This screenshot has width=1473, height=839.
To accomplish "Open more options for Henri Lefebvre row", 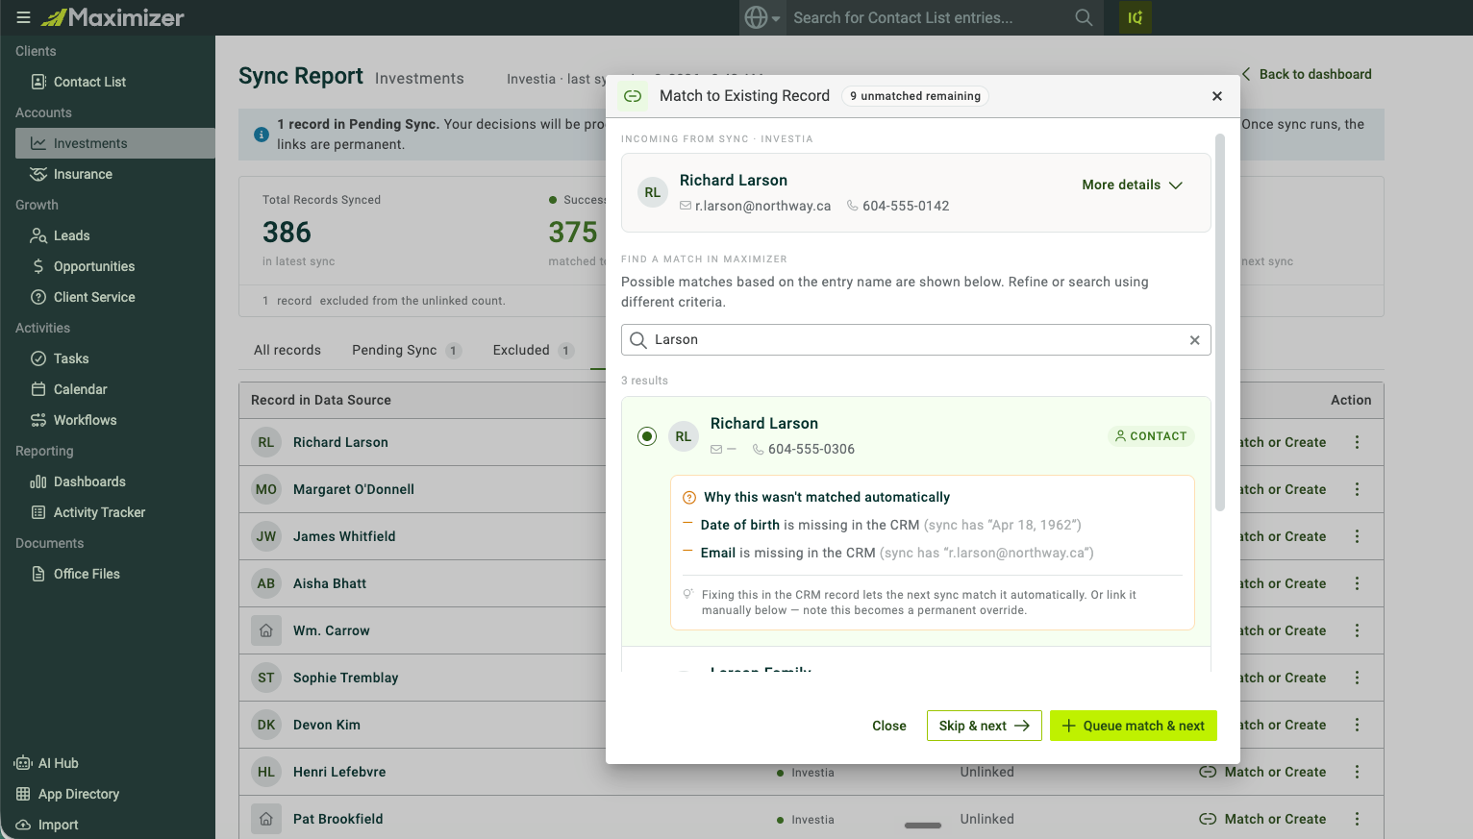I will click(1357, 772).
